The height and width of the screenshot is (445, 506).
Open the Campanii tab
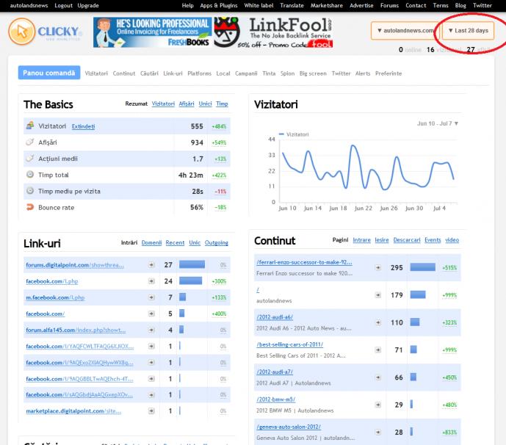pyautogui.click(x=246, y=73)
